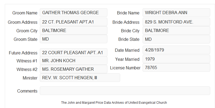The height and width of the screenshot is (108, 215).
Task: Select the Bride Name field
Action: (x=176, y=13)
